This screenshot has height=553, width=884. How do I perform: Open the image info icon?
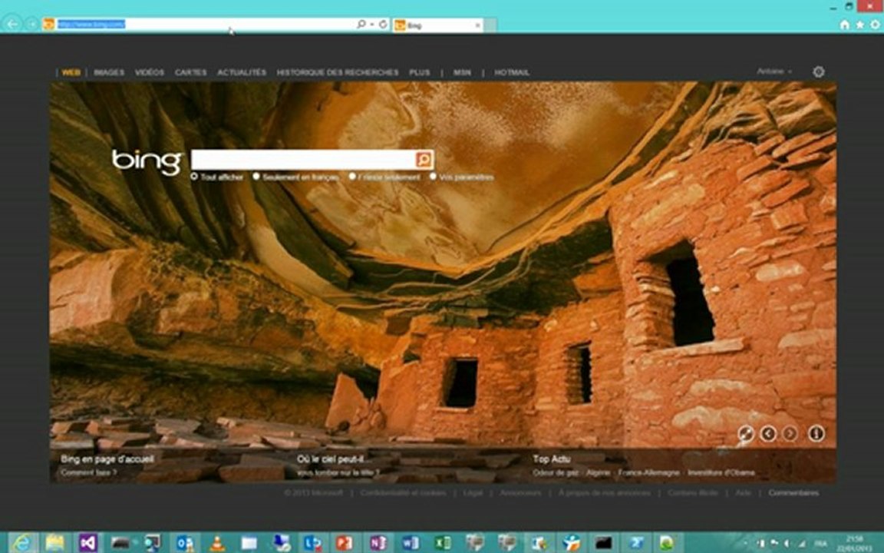point(816,433)
